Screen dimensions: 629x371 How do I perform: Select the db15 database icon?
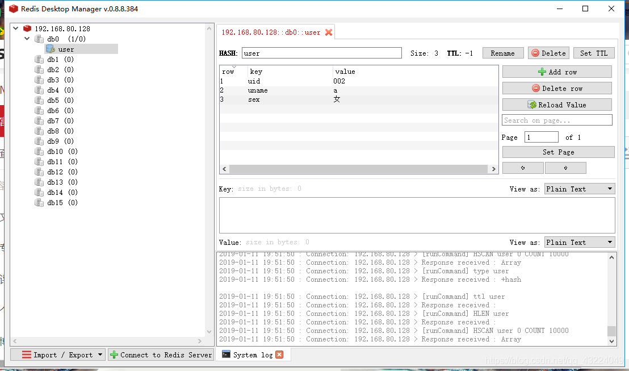(39, 203)
